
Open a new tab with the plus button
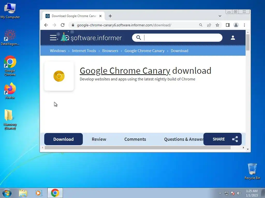pyautogui.click(x=110, y=16)
